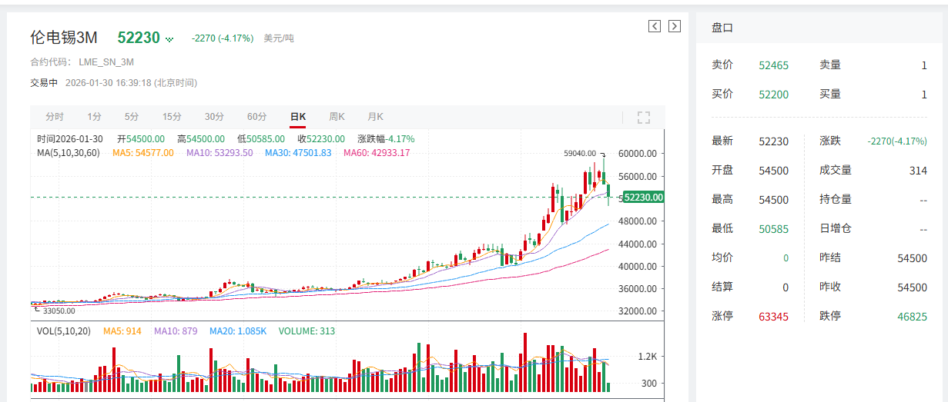Switch to 月K chart tab
948x402 pixels.
375,117
